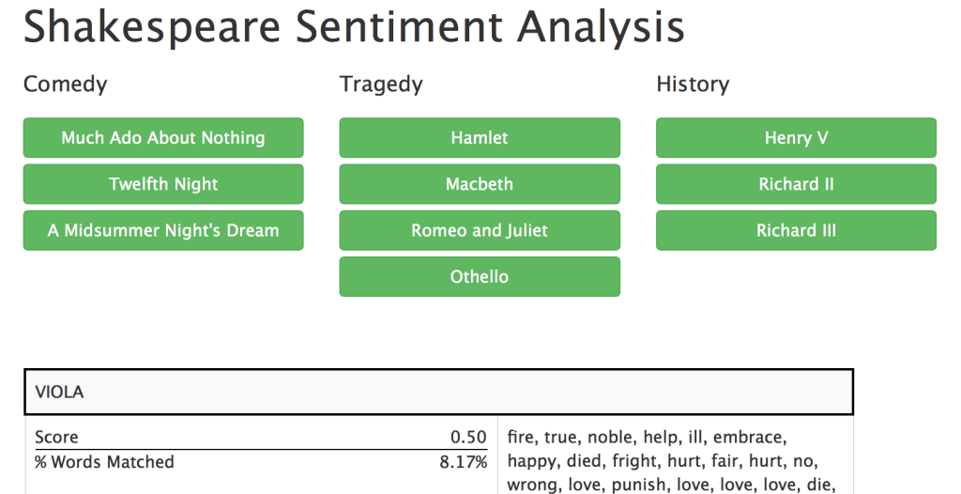The width and height of the screenshot is (961, 494).
Task: Open the Much Ado About Nothing analysis
Action: pyautogui.click(x=163, y=137)
